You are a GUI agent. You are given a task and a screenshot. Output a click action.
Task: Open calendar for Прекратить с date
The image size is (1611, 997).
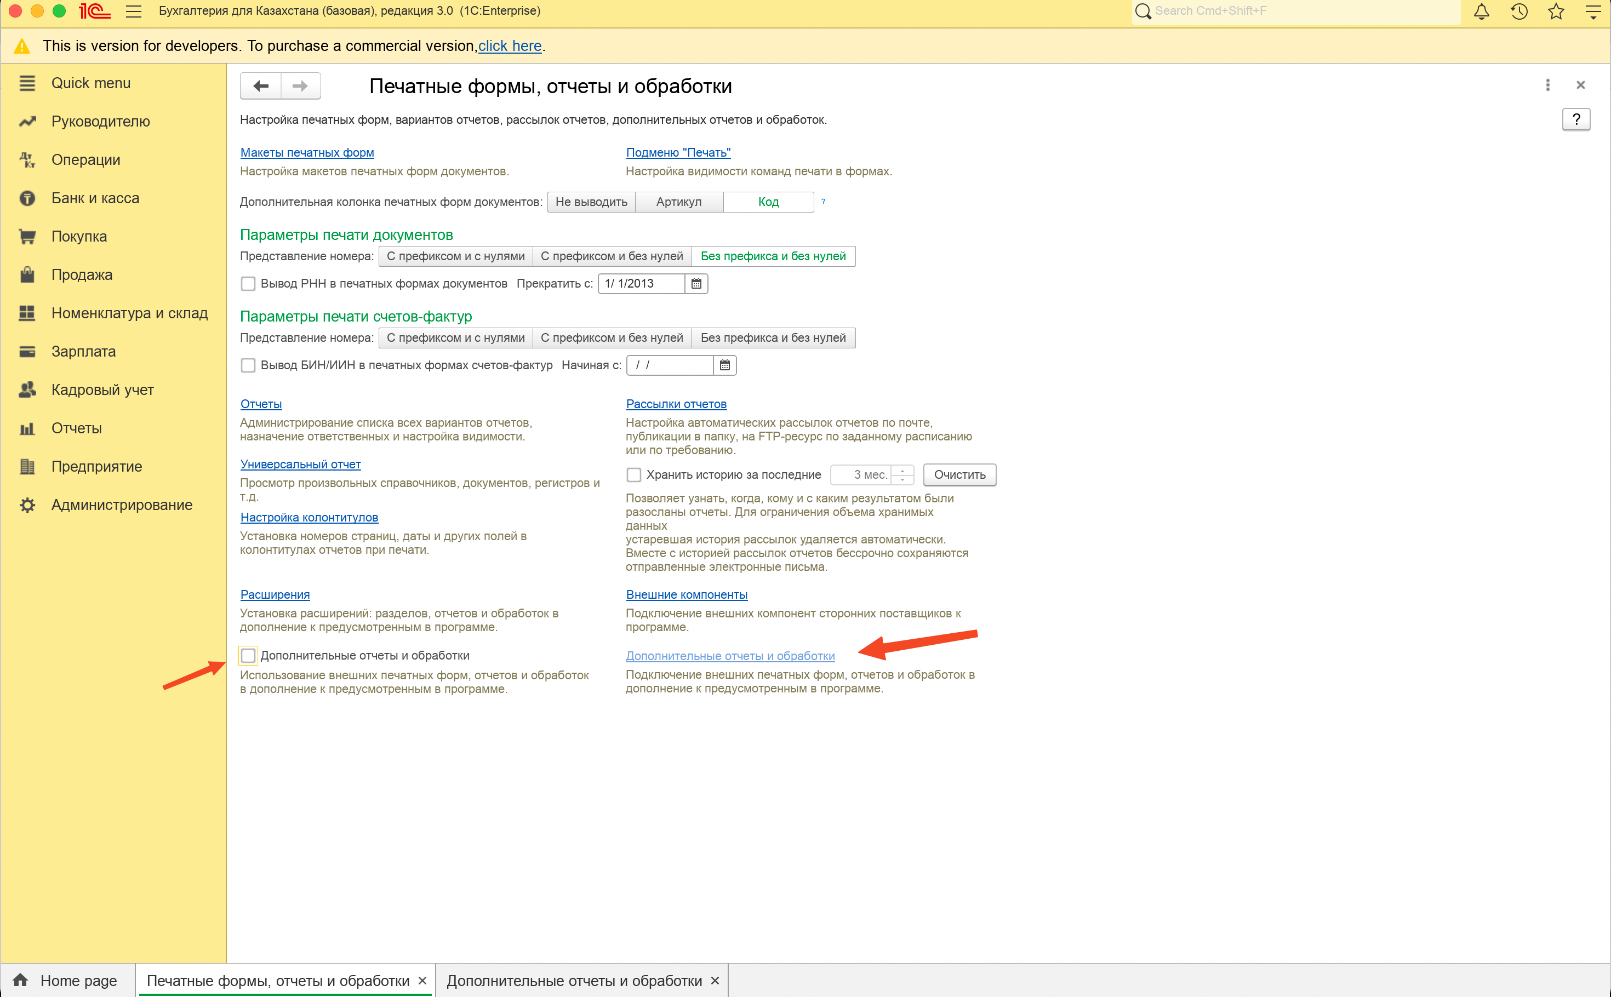(696, 284)
